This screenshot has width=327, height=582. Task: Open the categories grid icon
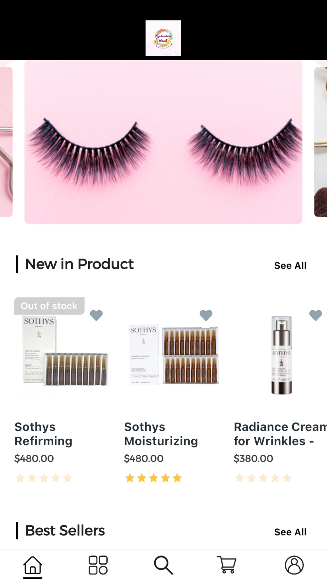point(98,565)
